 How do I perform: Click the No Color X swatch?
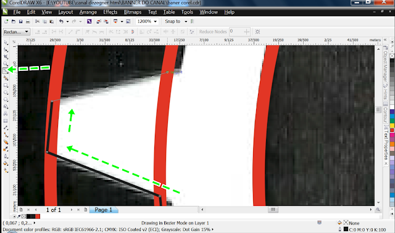pos(393,55)
